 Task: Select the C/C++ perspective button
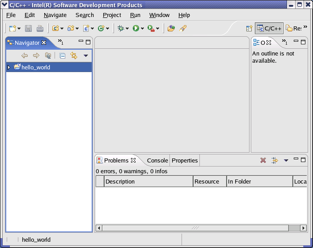[x=269, y=28]
